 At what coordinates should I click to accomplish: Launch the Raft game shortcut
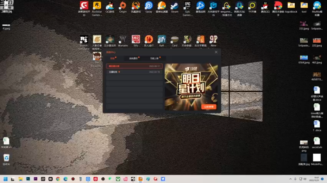161,41
